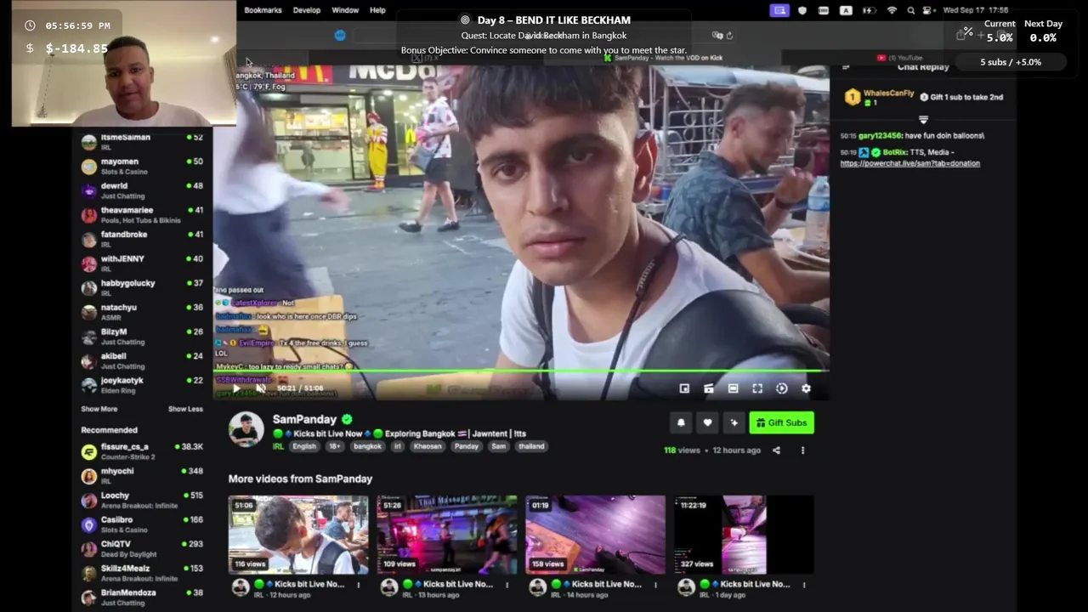
Task: Open recommended mhyochi channel avatar
Action: tap(88, 476)
